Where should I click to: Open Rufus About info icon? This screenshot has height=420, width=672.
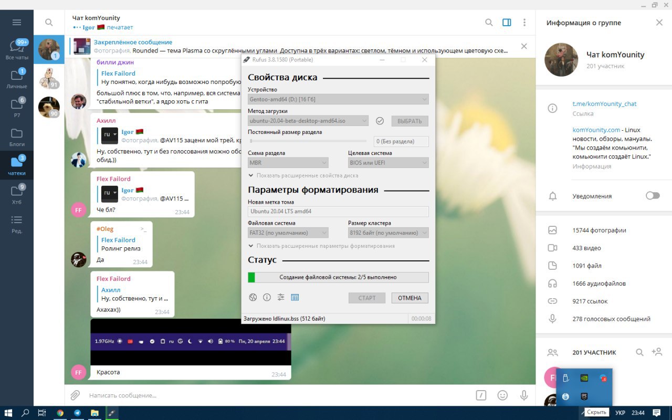click(x=267, y=298)
